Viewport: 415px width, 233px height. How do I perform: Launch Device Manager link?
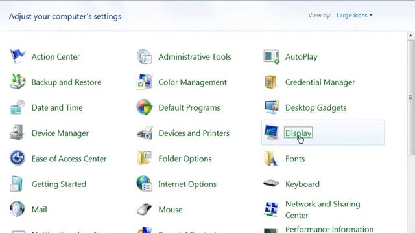tap(60, 133)
